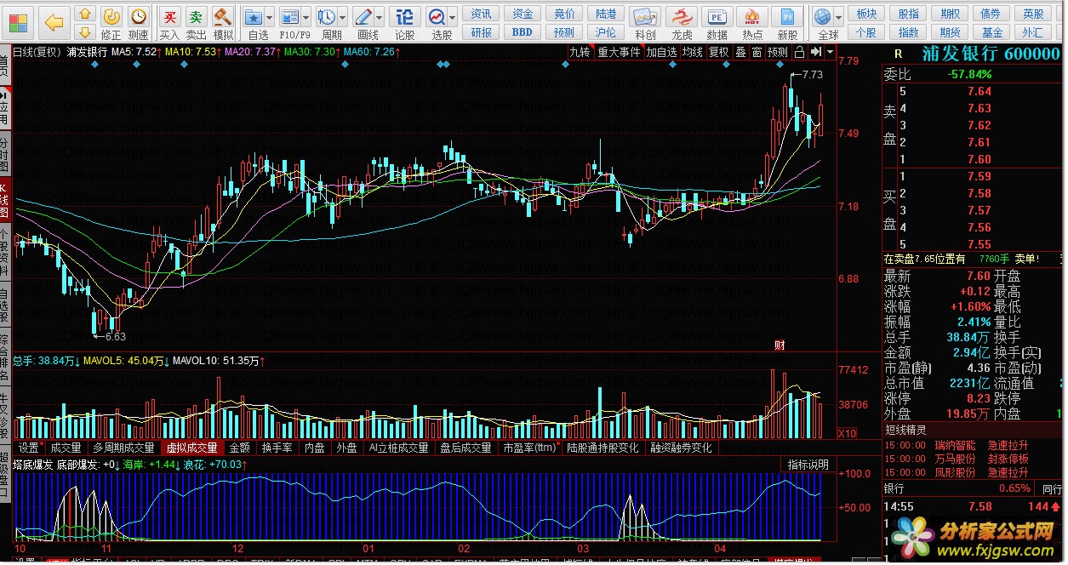Click the 周期 period clock icon
Viewport: 1068px width, 565px height.
point(327,22)
